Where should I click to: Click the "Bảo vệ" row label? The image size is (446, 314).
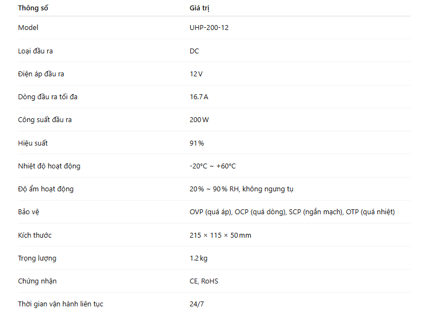(x=29, y=212)
